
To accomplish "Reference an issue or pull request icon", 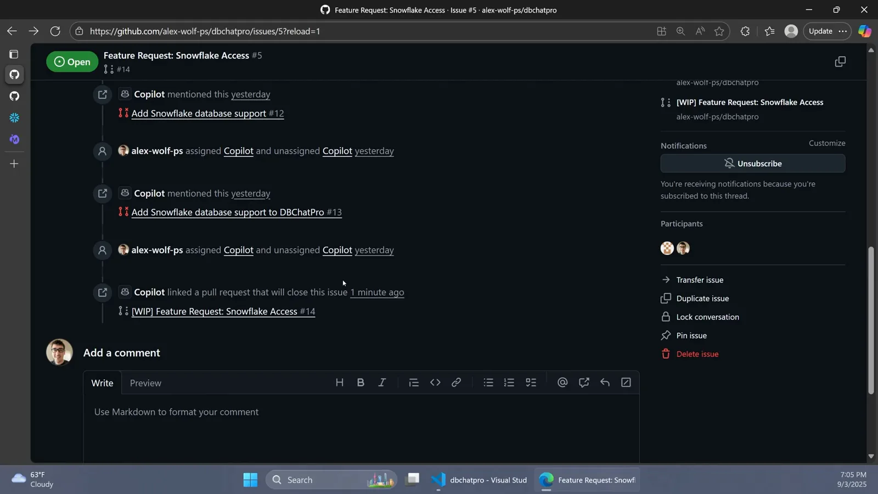I will (x=584, y=383).
